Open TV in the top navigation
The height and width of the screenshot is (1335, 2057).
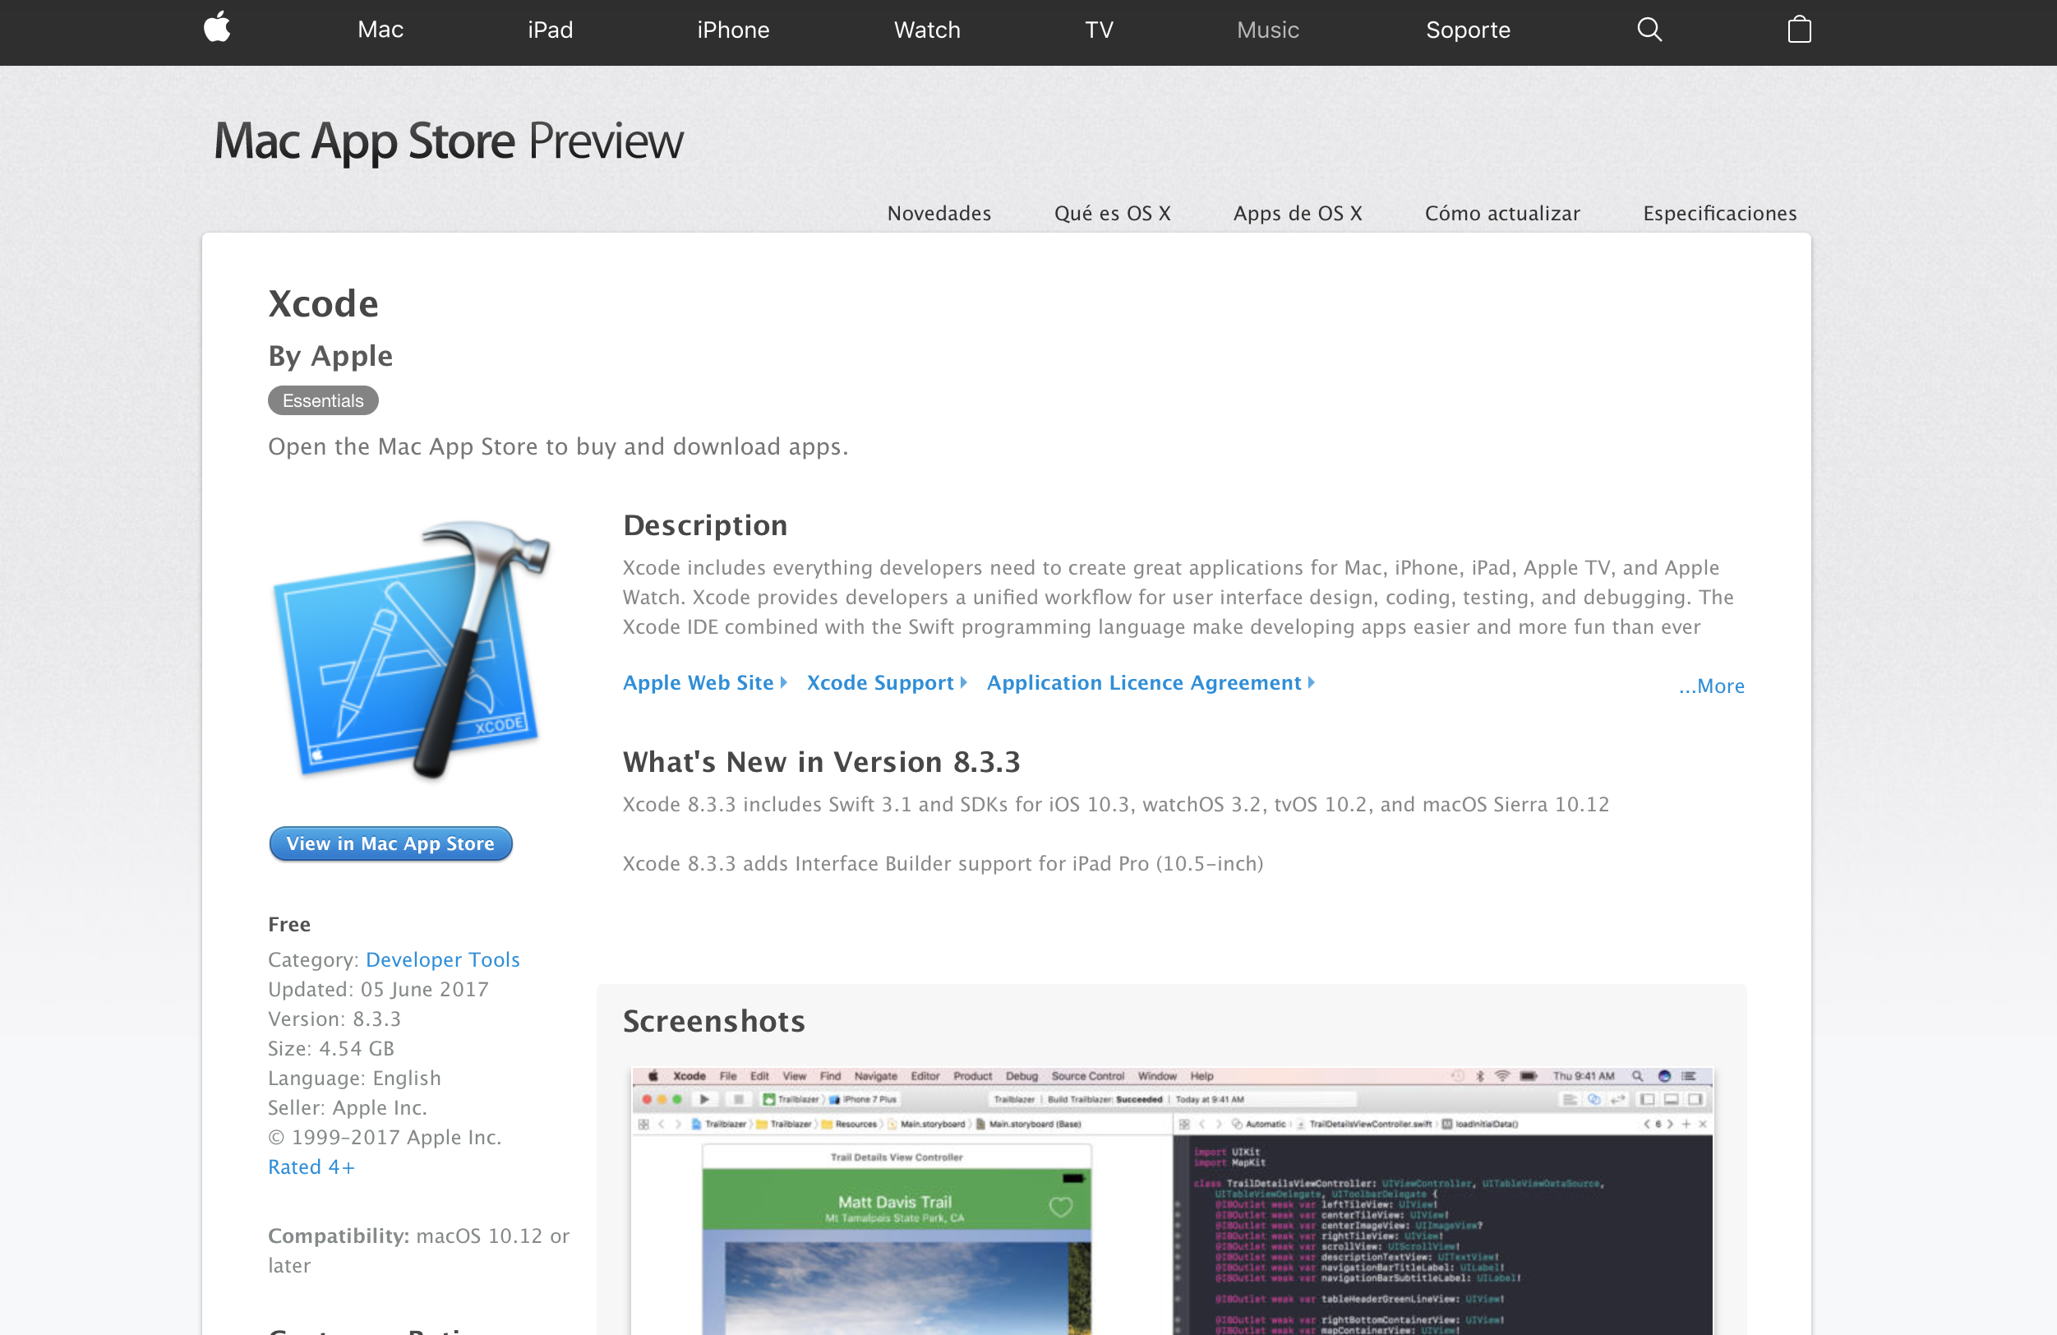1099,30
